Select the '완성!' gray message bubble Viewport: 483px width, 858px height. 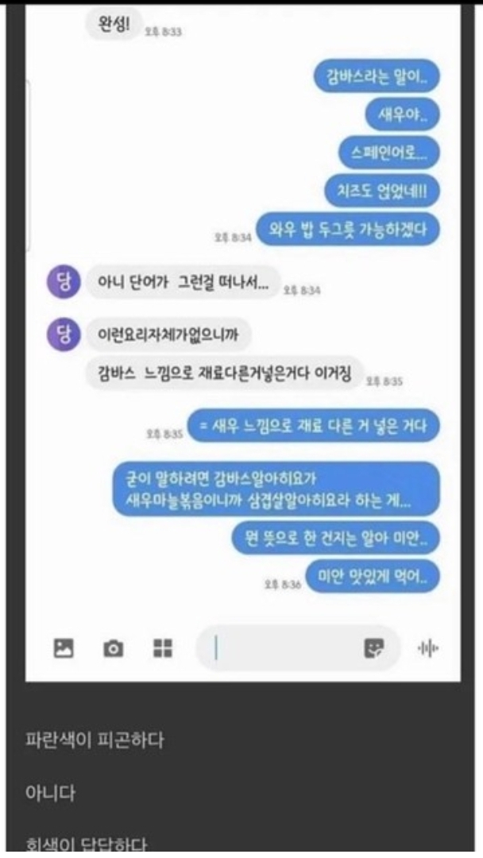point(114,24)
